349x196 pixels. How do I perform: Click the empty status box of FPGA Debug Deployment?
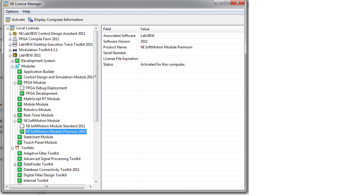22,88
